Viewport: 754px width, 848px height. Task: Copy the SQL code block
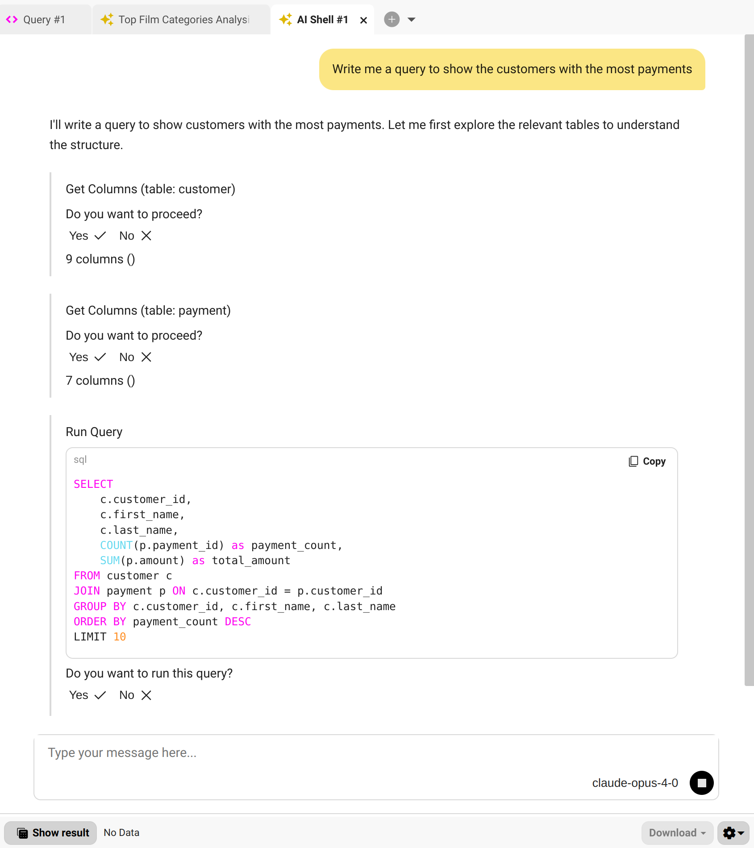coord(647,461)
